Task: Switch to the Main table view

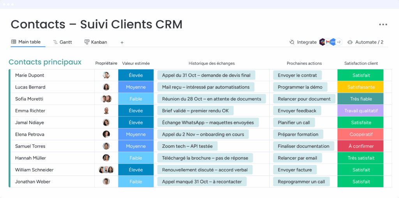Action: click(26, 42)
